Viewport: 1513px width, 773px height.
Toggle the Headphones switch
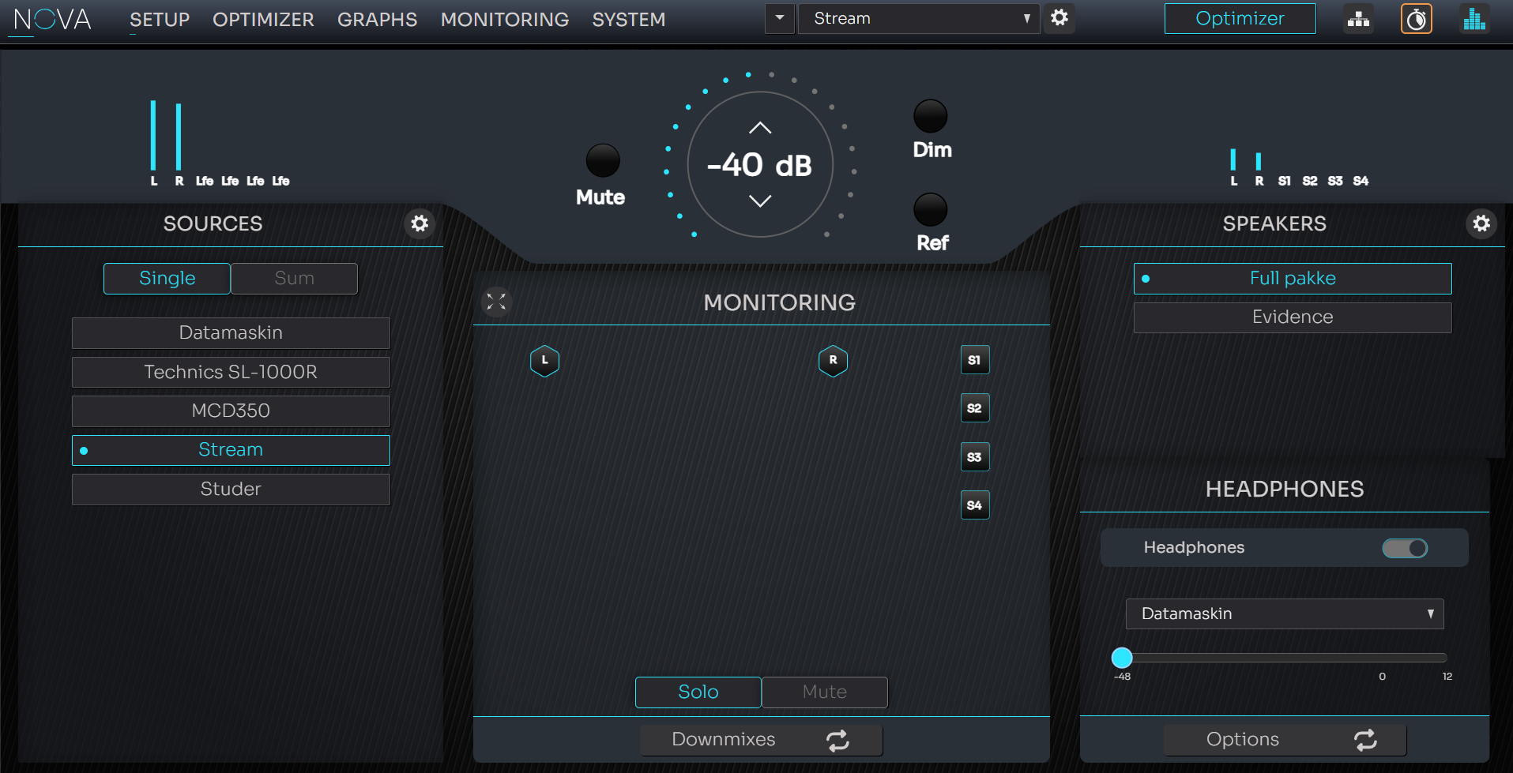click(1405, 548)
